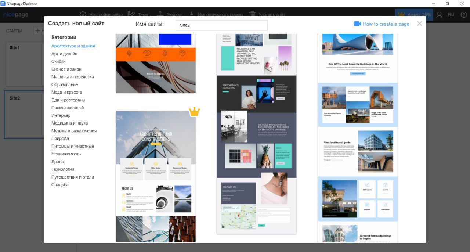Click Удалить сайт in the background toolbar
Viewport: 470px width, 252px height.
click(x=272, y=15)
